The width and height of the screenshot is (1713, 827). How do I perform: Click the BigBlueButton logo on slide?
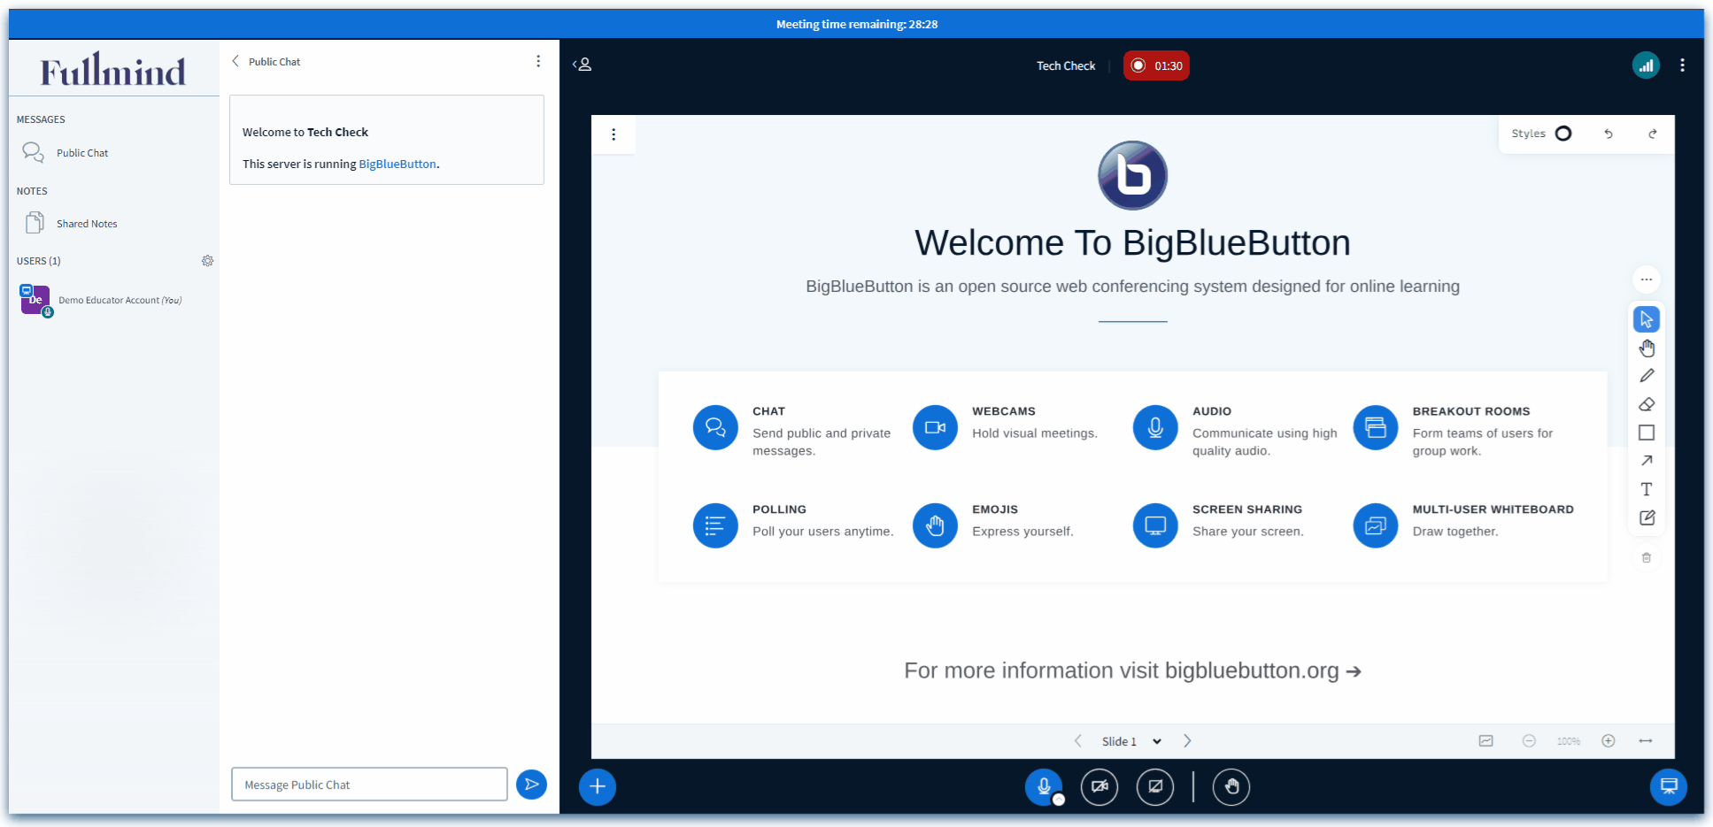point(1132,175)
